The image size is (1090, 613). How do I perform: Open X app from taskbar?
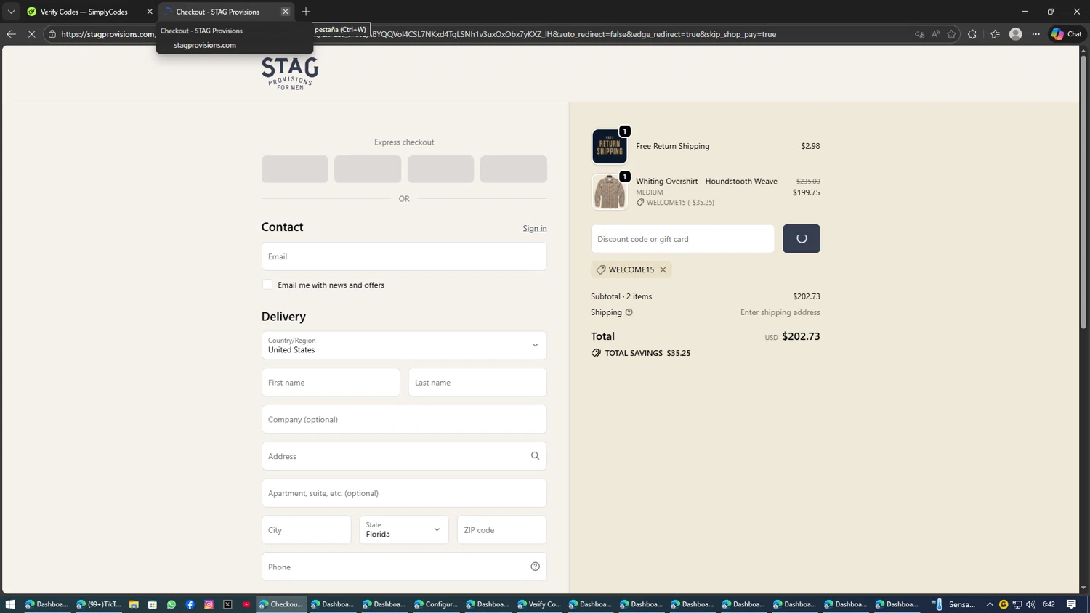[x=228, y=604]
